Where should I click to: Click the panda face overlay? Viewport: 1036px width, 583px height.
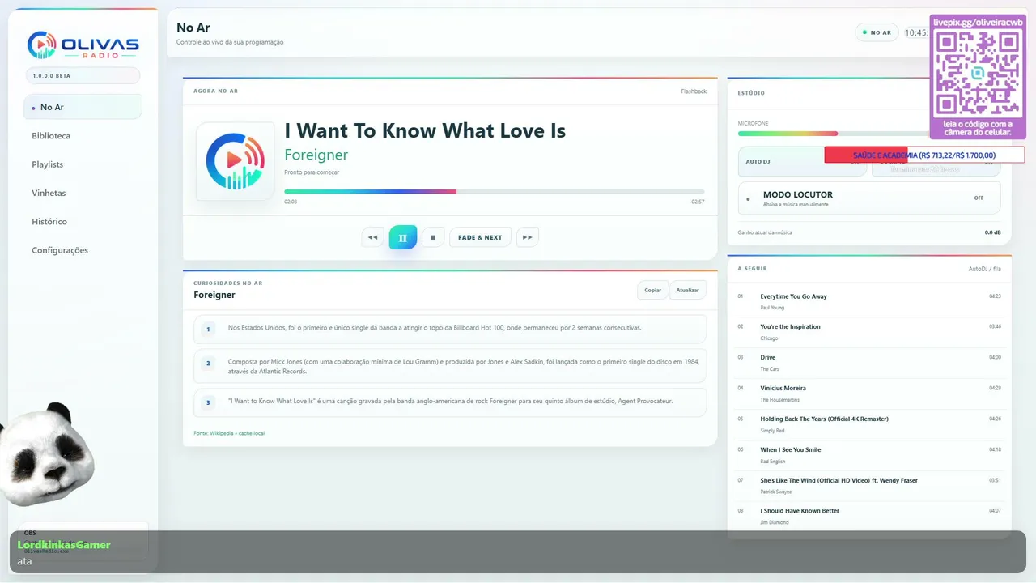(x=47, y=453)
